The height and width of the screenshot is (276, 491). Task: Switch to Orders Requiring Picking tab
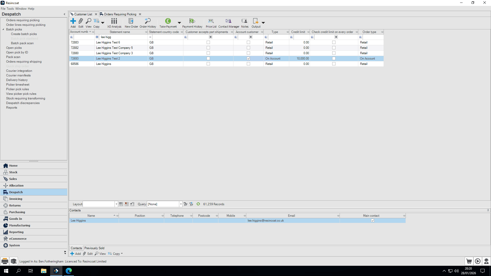click(120, 14)
